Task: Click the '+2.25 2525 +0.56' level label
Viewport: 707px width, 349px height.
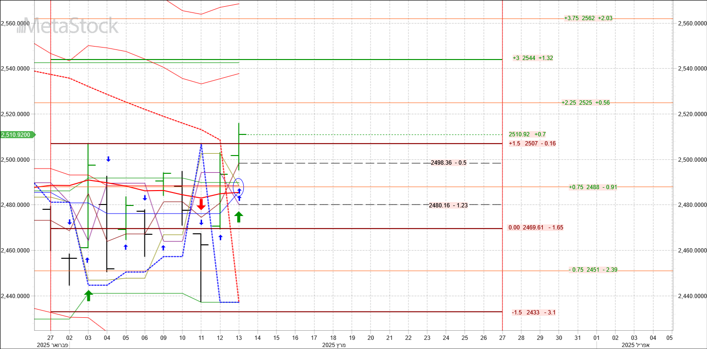Action: 586,103
